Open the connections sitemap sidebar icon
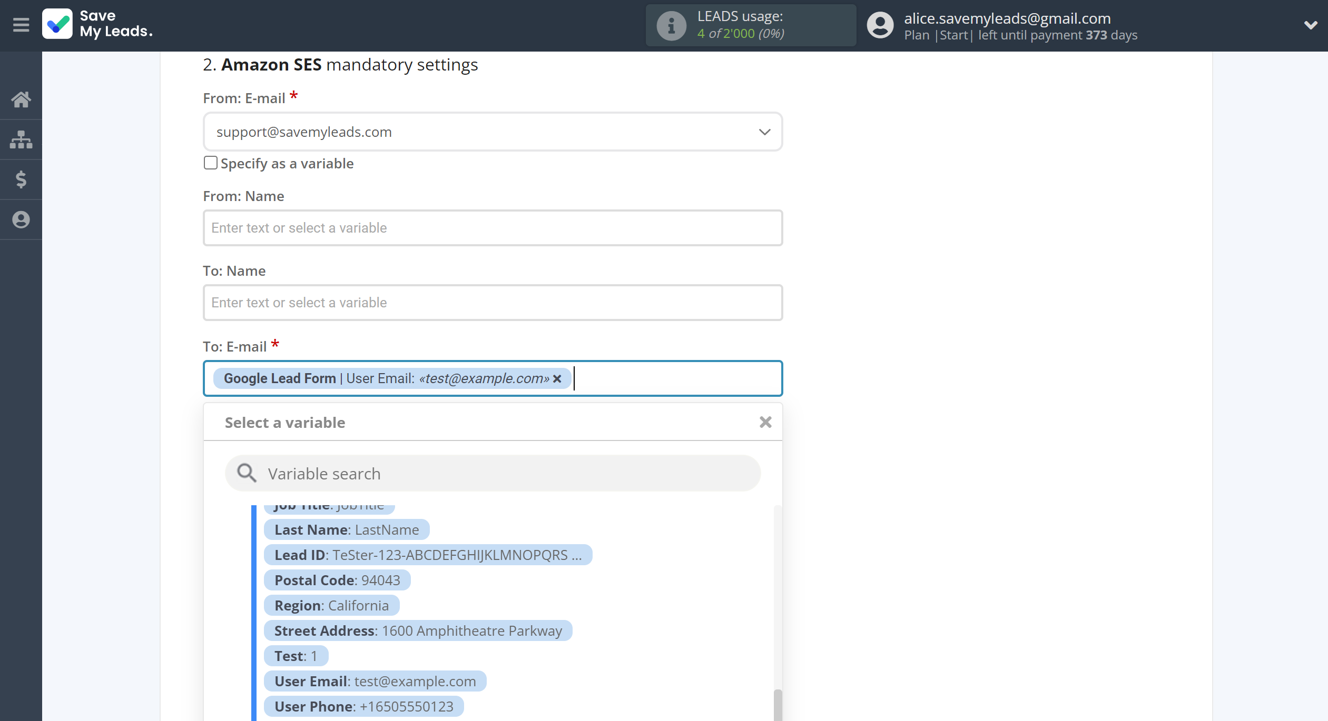Screen dimensions: 1328x721 (x=21, y=139)
